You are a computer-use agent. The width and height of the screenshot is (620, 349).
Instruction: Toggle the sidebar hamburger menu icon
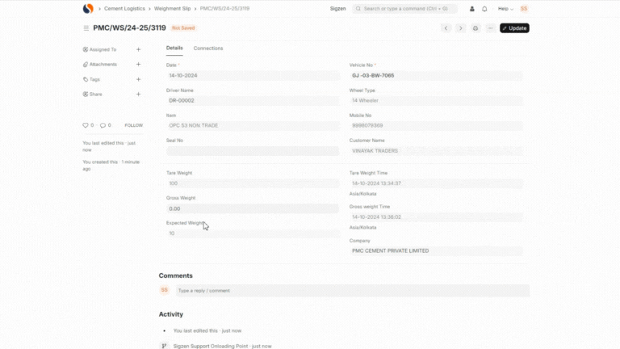[86, 28]
